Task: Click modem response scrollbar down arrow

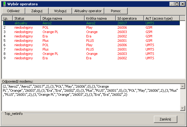Action: 182,108
